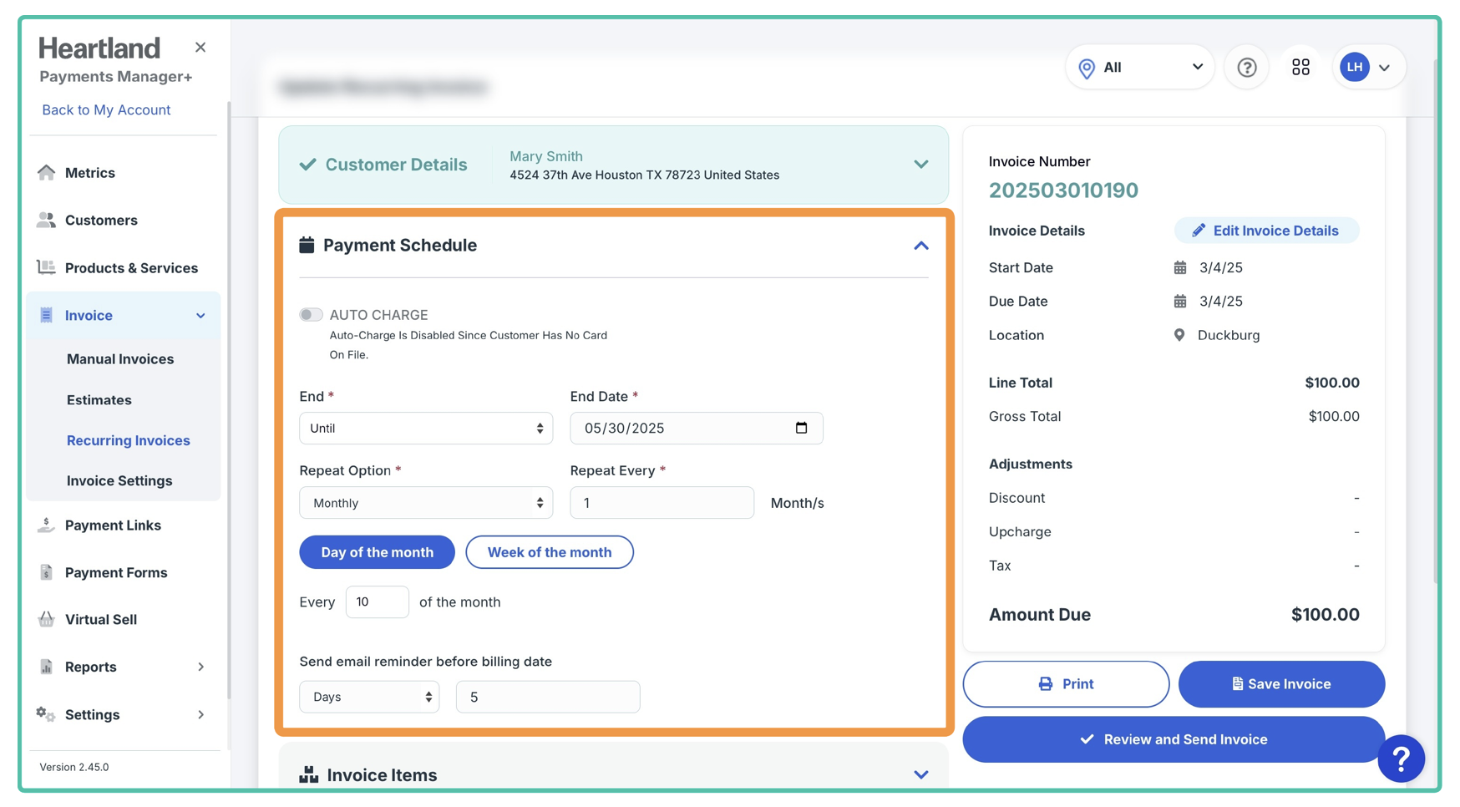
Task: Click the Metrics home icon
Action: point(47,173)
